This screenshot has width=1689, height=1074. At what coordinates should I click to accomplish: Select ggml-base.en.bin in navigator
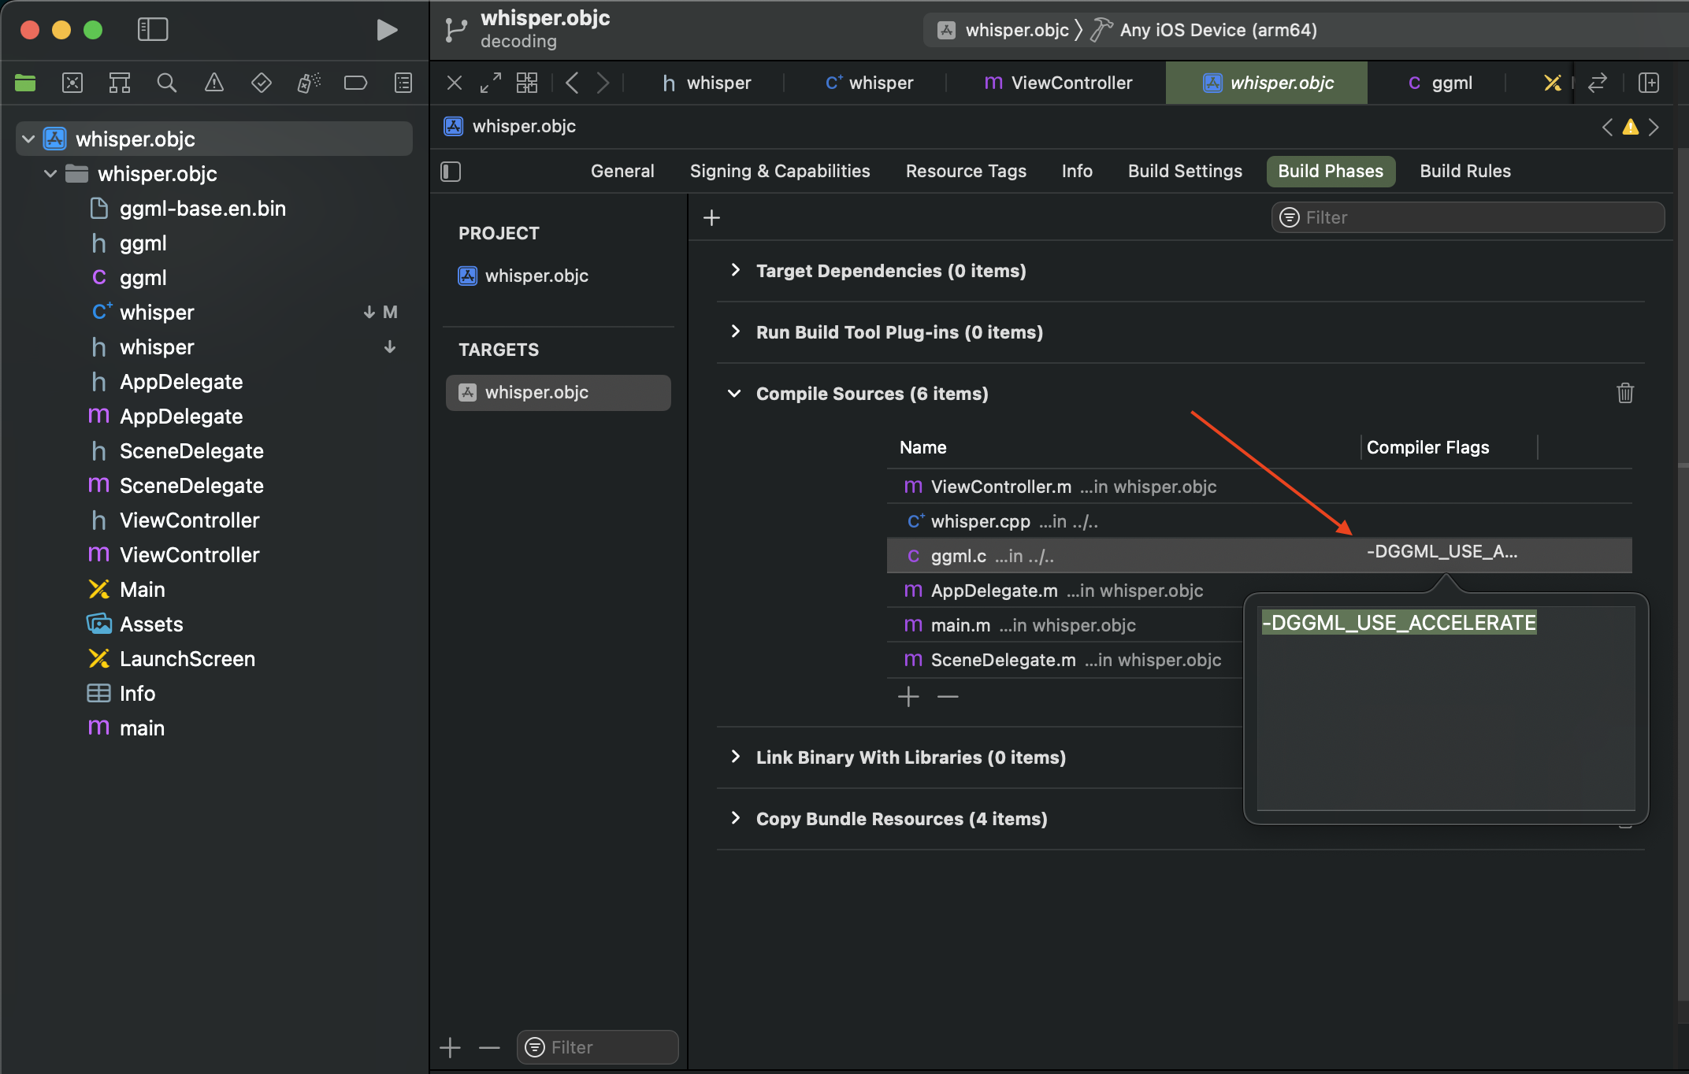202,209
